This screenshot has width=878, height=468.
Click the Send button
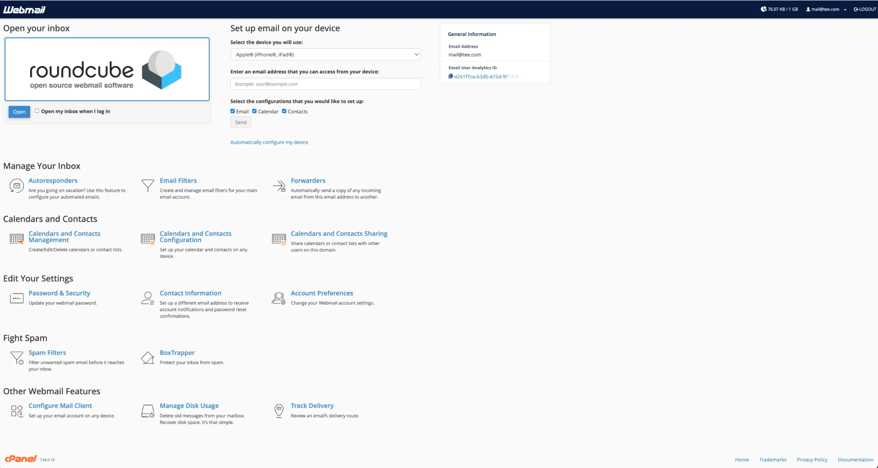point(241,122)
